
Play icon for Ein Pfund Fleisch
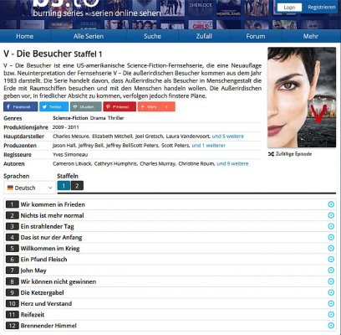click(331, 259)
